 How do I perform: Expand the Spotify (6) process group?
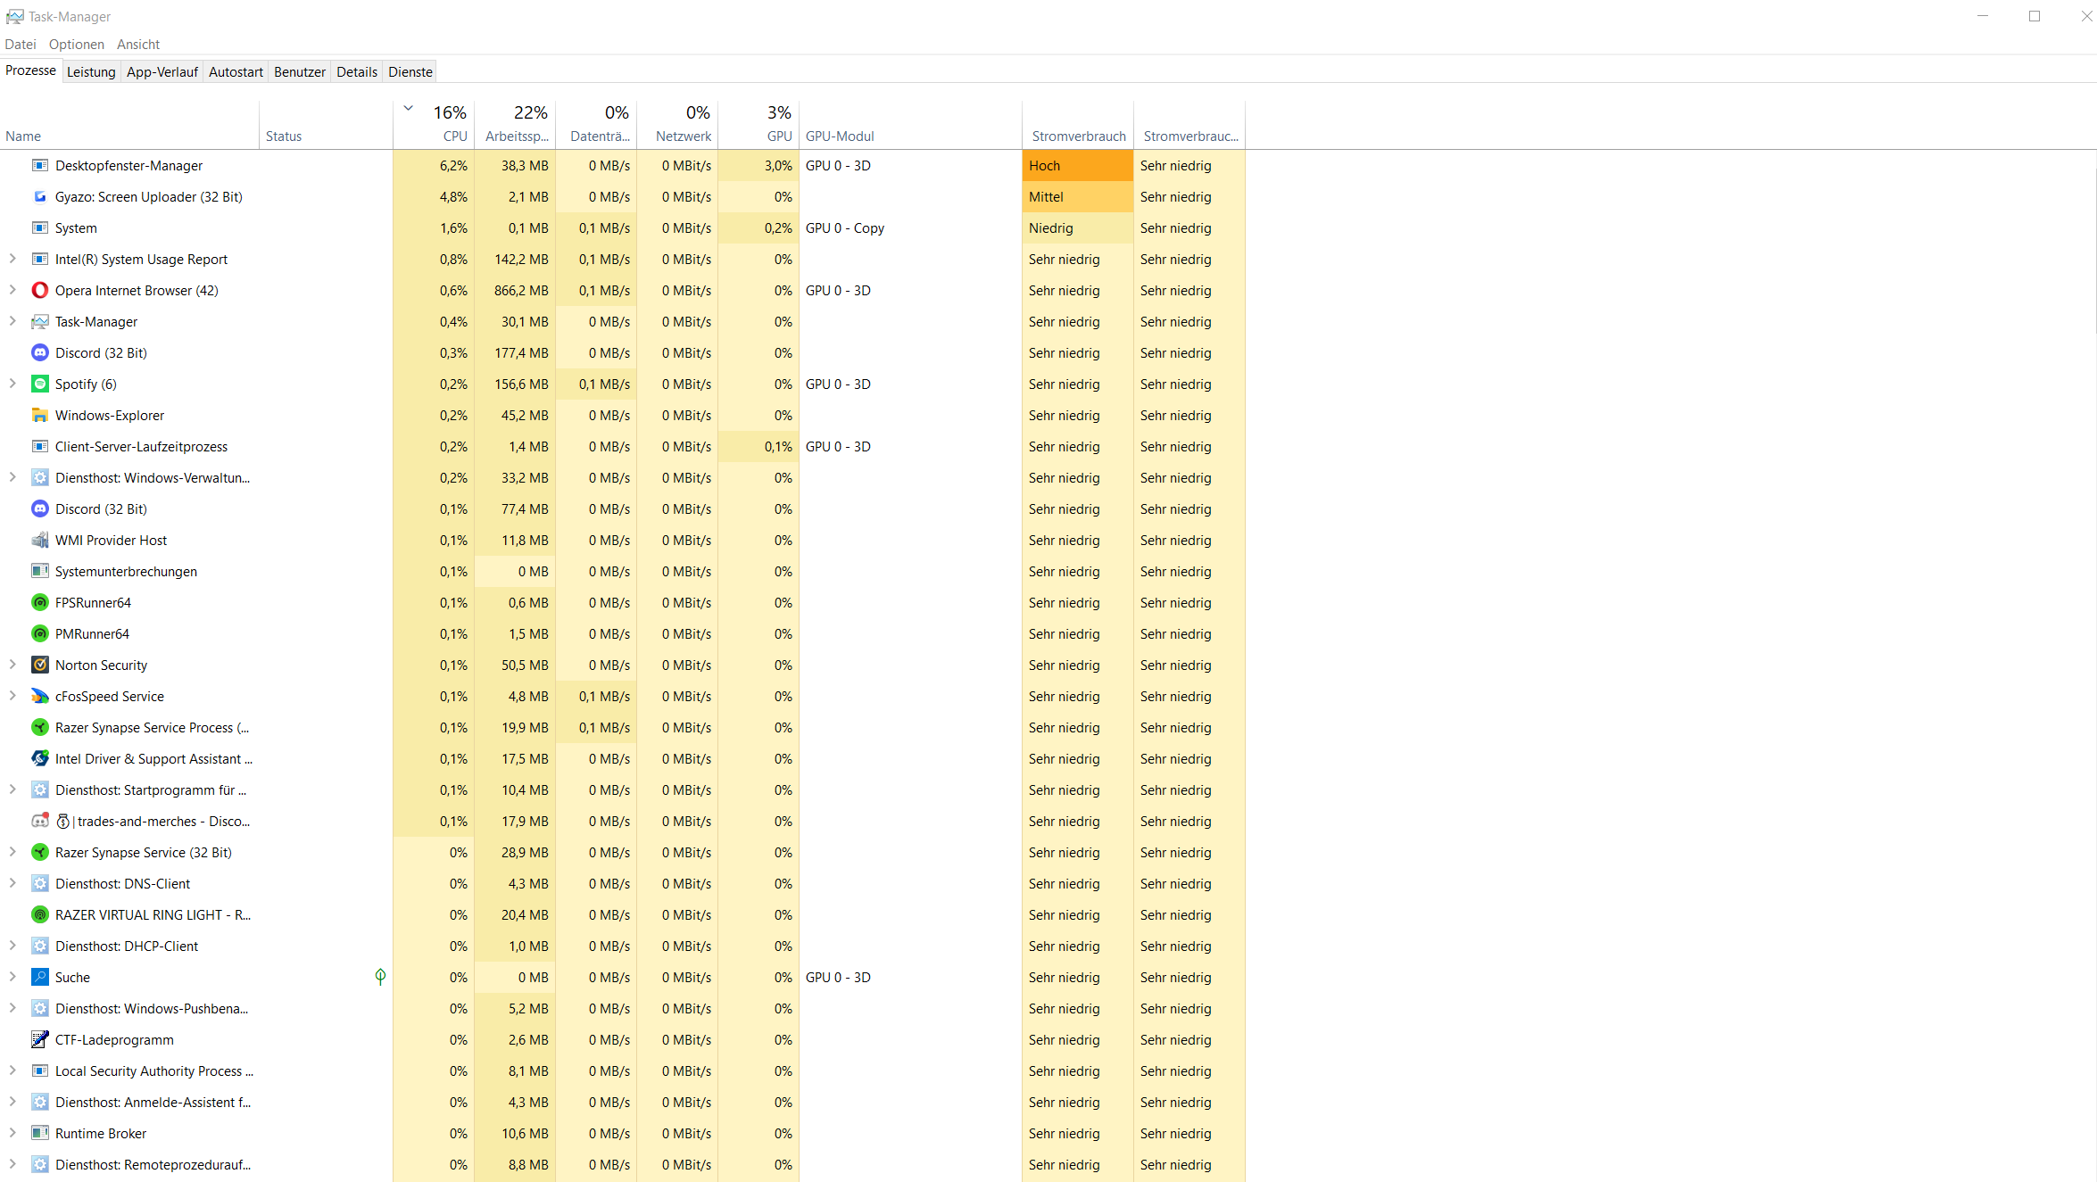point(12,384)
